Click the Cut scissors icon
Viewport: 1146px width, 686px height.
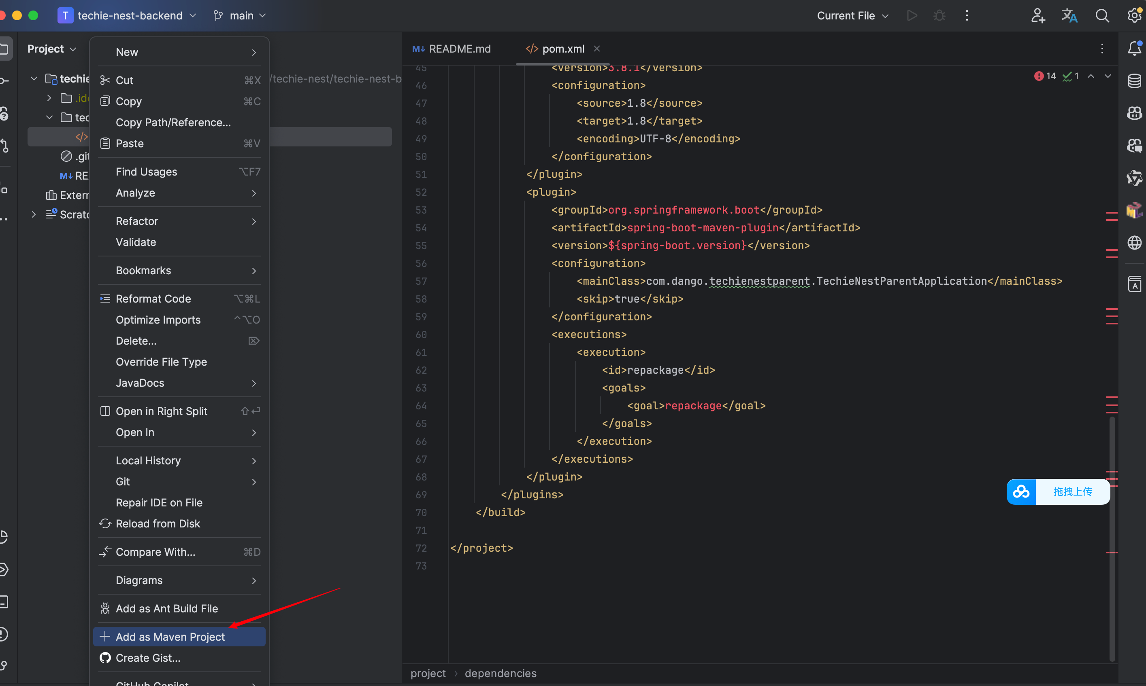(105, 80)
